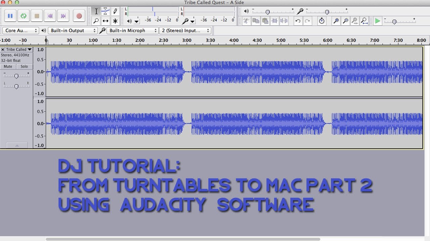Click the 1:00 mark on timeline ruler

(93, 40)
